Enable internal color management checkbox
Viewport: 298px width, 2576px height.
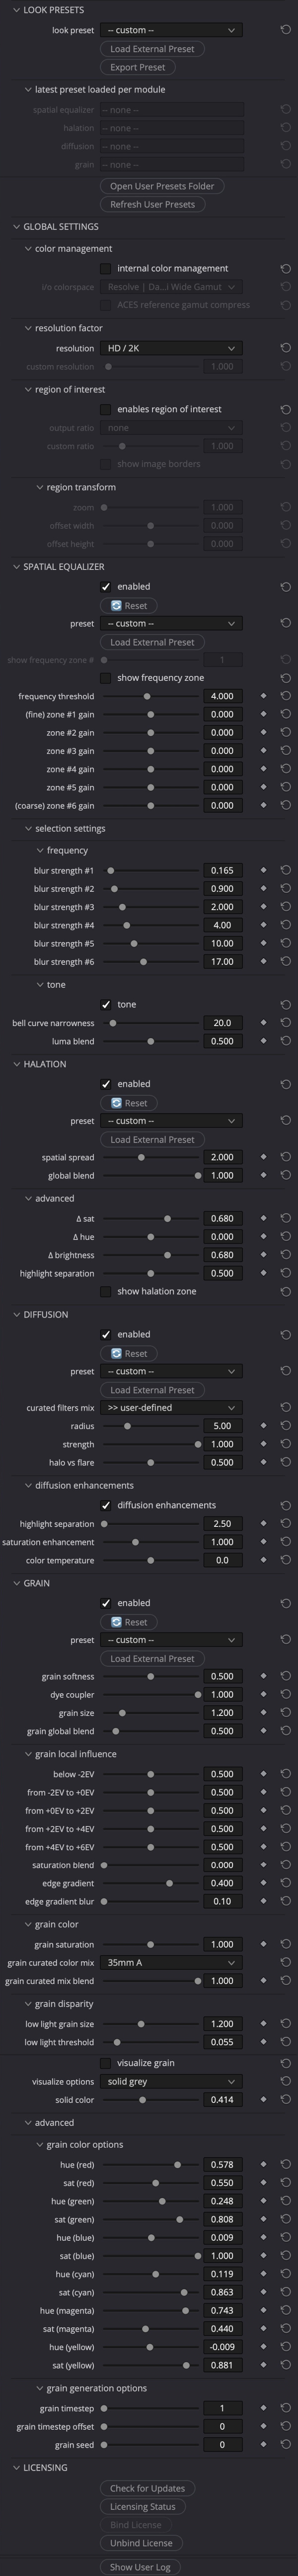point(106,269)
